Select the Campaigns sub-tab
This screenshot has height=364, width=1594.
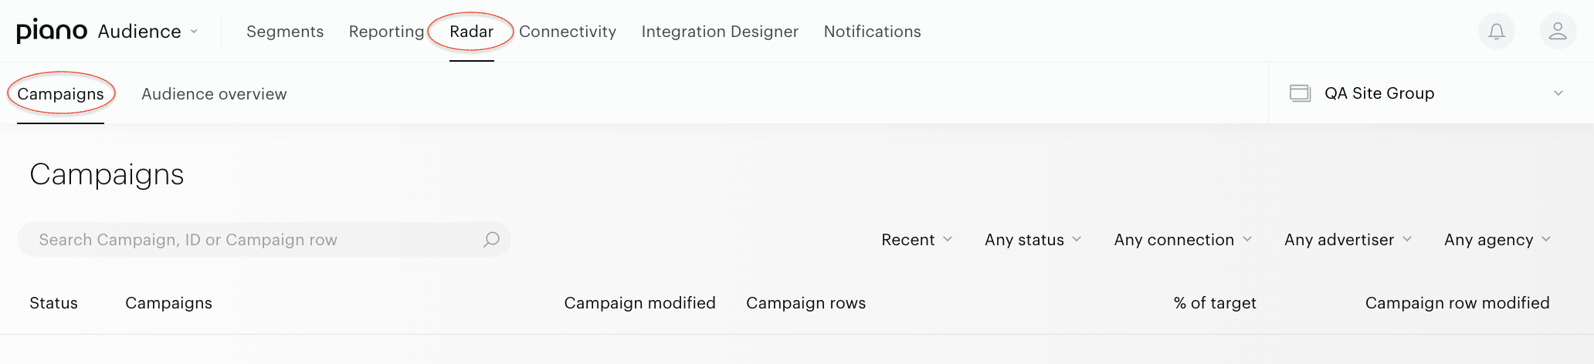(x=60, y=94)
